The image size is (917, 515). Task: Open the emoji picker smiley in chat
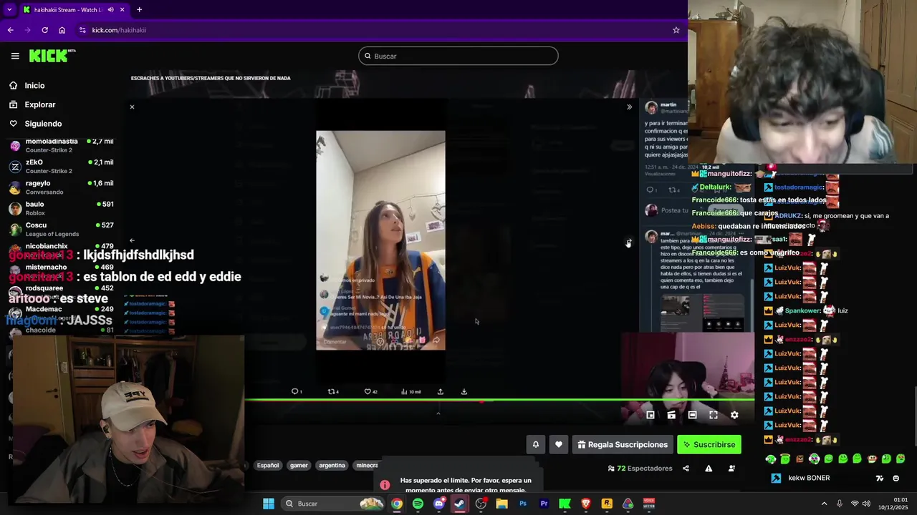coord(896,478)
